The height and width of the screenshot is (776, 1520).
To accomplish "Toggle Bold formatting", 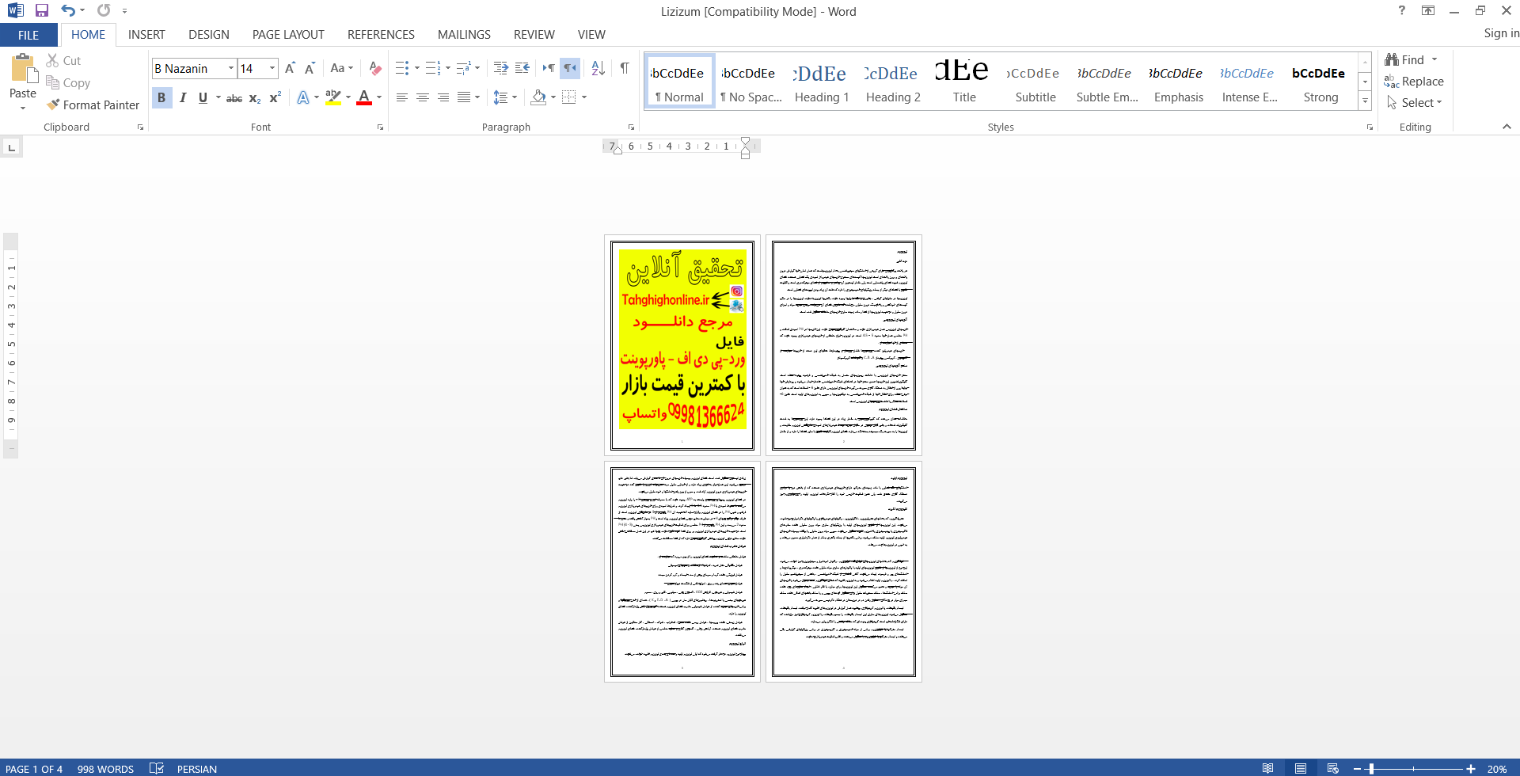I will click(161, 98).
